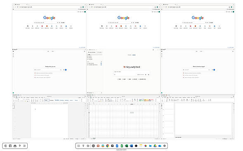Select the 'Heading 1' style in the Writer styles gallery
This screenshot has width=243, height=151.
[x=57, y=100]
